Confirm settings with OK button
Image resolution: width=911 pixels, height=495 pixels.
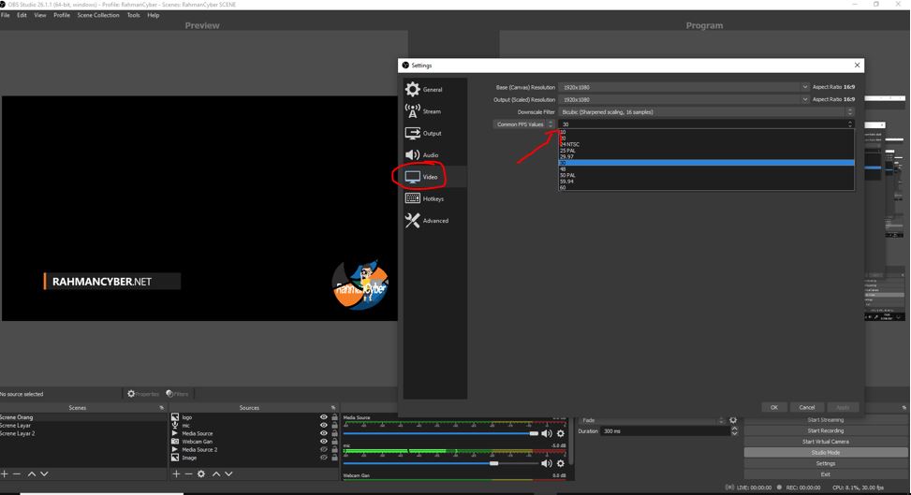tap(774, 407)
